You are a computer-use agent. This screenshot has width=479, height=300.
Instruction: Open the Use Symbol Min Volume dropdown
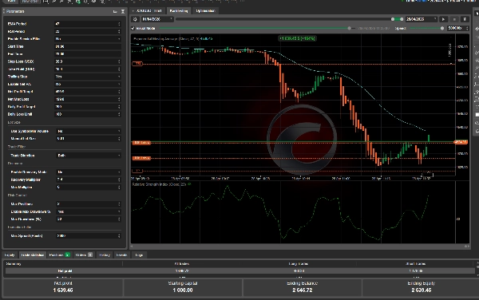(89, 131)
